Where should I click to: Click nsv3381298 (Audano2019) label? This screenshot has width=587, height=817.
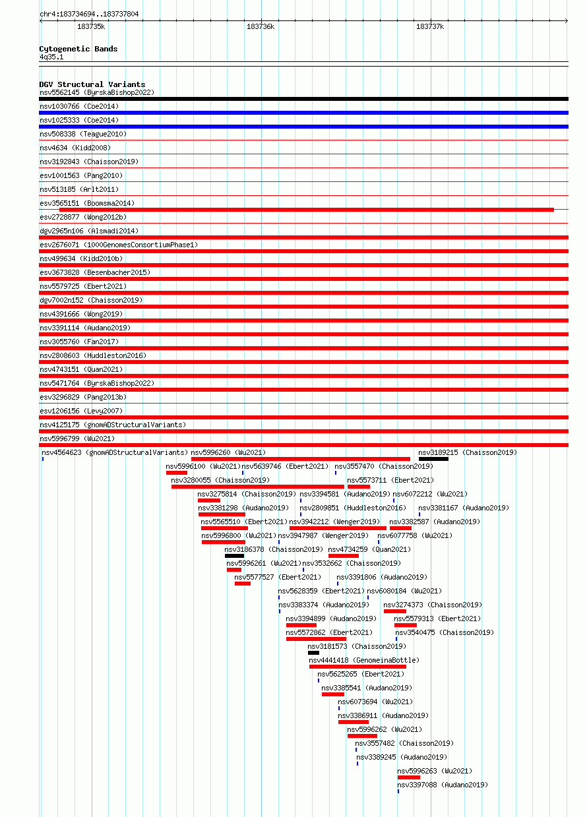tap(243, 508)
